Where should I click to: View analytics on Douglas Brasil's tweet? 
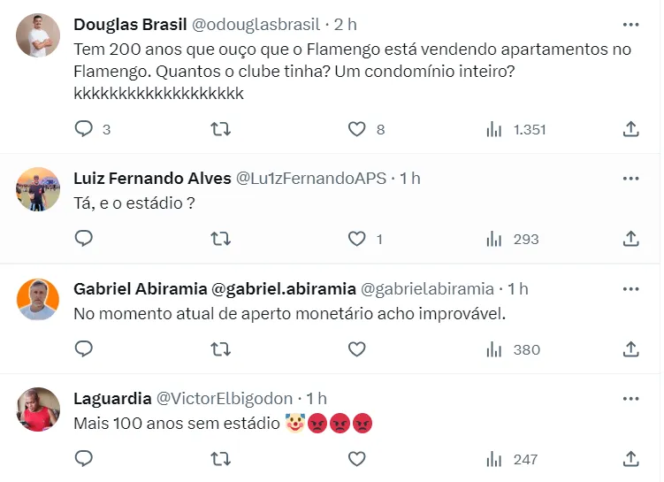pyautogui.click(x=494, y=129)
